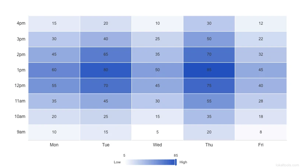Click the Wednesday 2pm cell showing 35
The width and height of the screenshot is (301, 167).
coord(157,55)
